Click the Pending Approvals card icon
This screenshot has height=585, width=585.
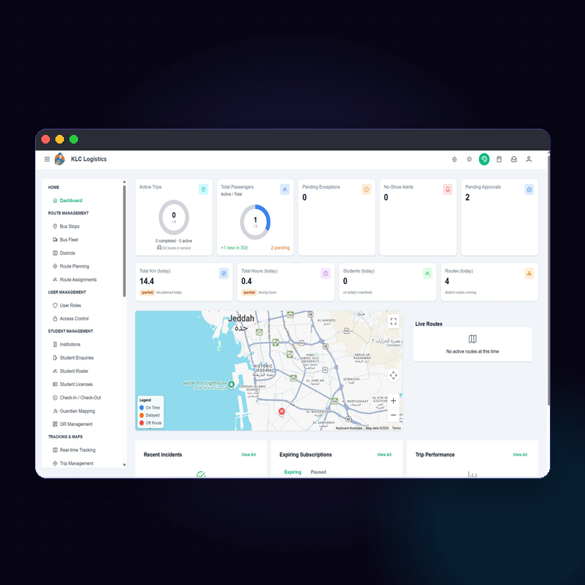pos(529,190)
